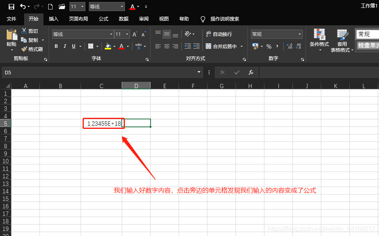Click the Save icon in quick access toolbar
Viewport: 379px width, 236px height.
pos(11,7)
